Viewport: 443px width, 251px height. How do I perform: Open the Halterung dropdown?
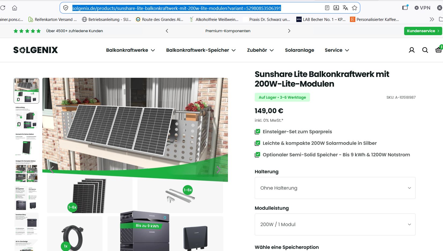click(x=335, y=188)
